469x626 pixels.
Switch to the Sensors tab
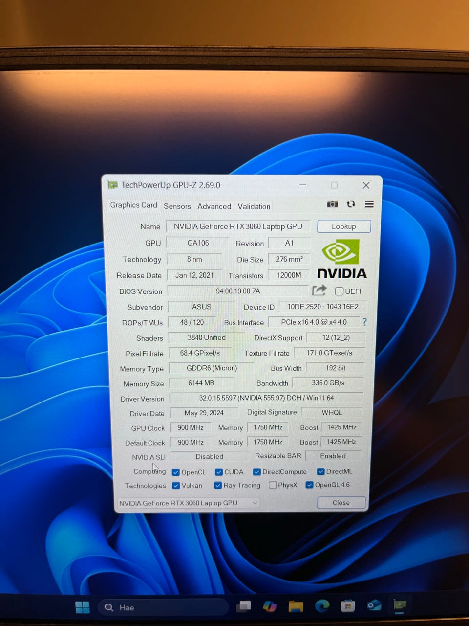point(177,206)
